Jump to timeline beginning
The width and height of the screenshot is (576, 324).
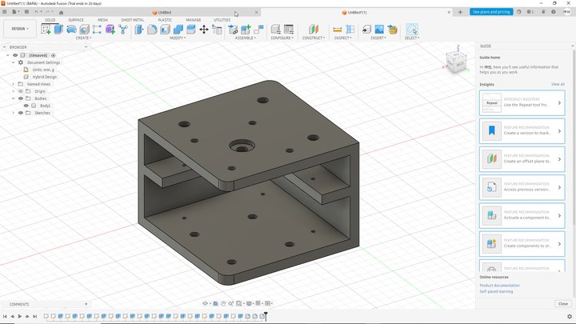point(5,316)
